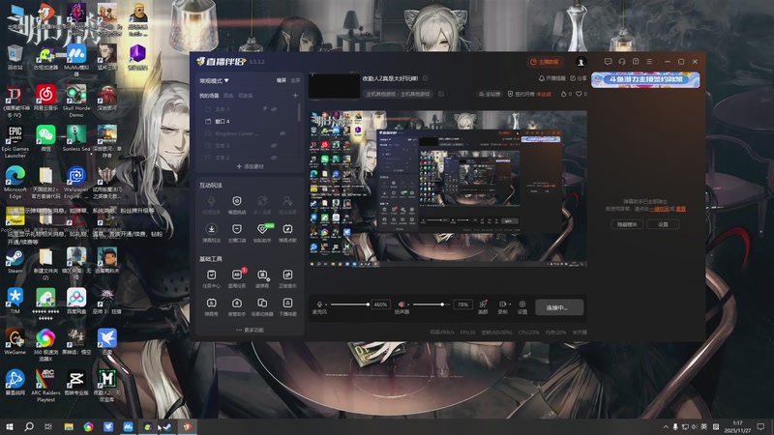Viewport: 774px width, 435px height.
Task: Open the taskbar search icon
Action: pos(29,426)
